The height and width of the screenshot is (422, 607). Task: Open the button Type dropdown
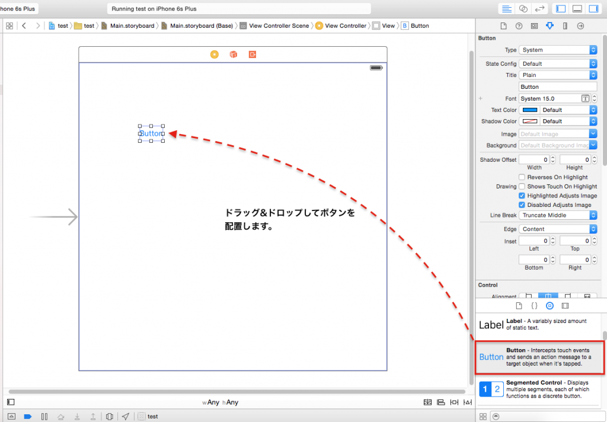tap(558, 50)
